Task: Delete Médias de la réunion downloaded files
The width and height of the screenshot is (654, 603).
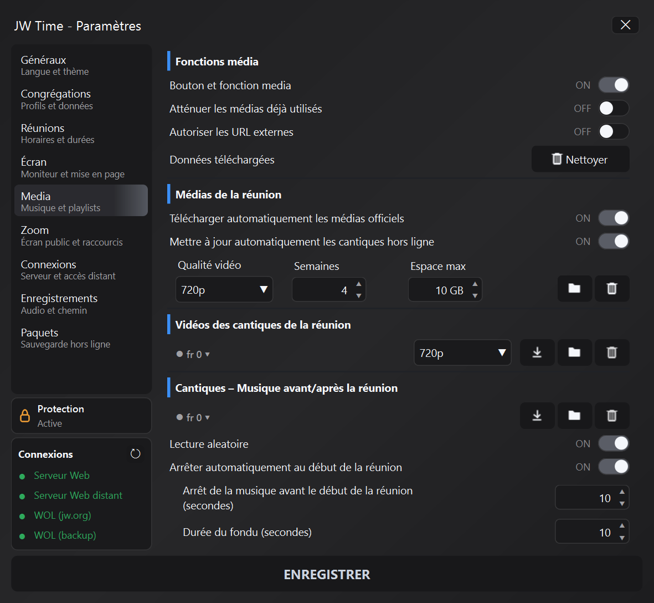Action: click(x=612, y=288)
